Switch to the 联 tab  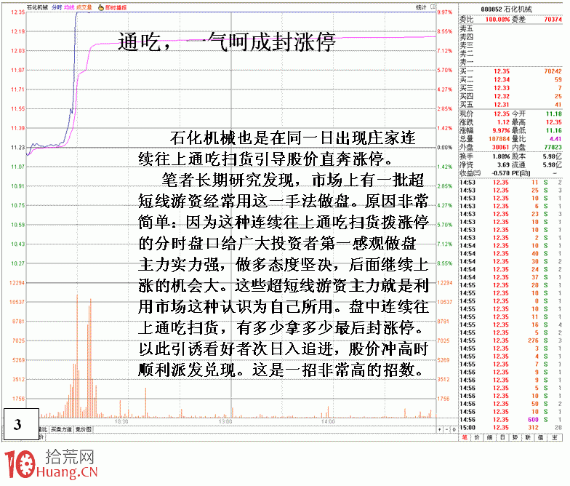[x=529, y=437]
